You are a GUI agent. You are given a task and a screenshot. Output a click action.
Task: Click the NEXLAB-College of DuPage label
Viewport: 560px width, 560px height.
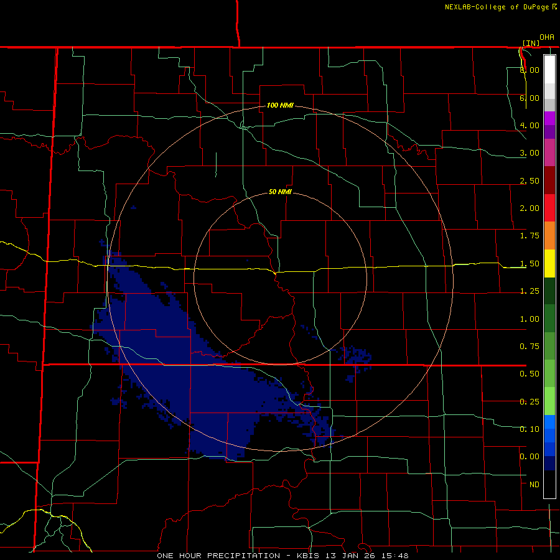497,7
